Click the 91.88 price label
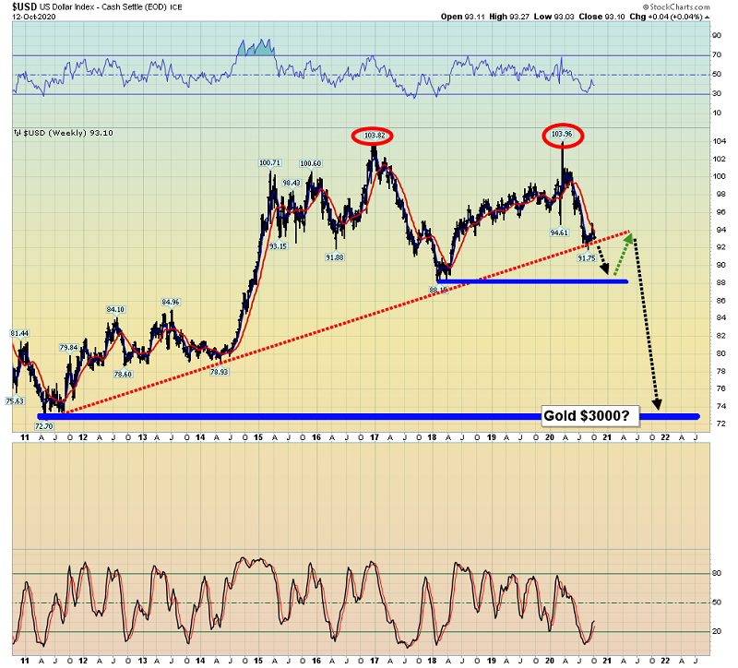The height and width of the screenshot is (668, 738). point(334,256)
